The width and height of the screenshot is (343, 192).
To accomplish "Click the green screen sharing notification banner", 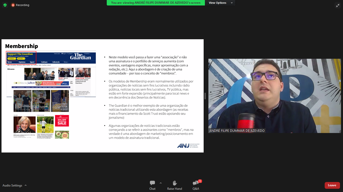I will [x=156, y=3].
